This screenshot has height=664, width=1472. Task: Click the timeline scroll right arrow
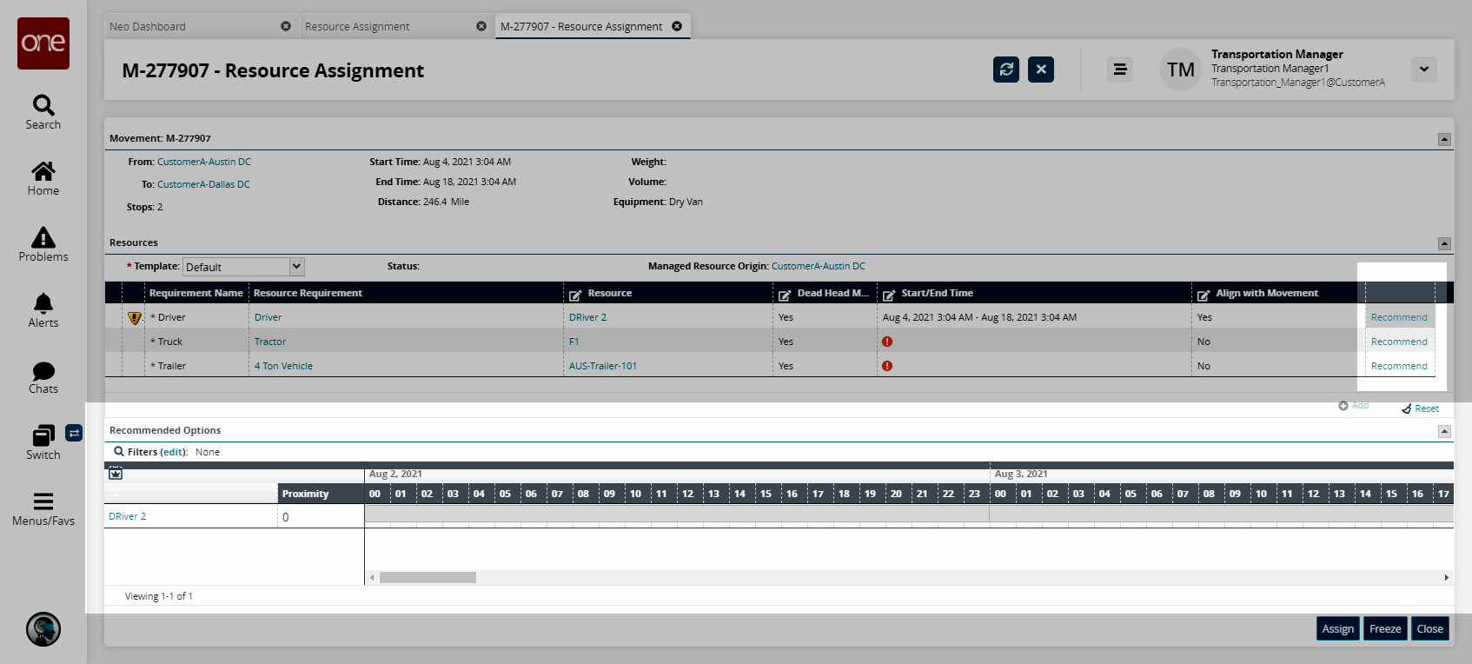[x=1446, y=577]
